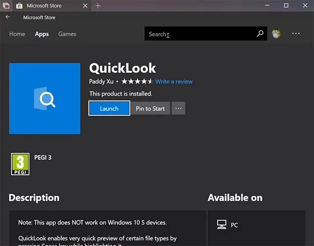
Task: Click the QuickLook app logo tile
Action: pyautogui.click(x=45, y=98)
